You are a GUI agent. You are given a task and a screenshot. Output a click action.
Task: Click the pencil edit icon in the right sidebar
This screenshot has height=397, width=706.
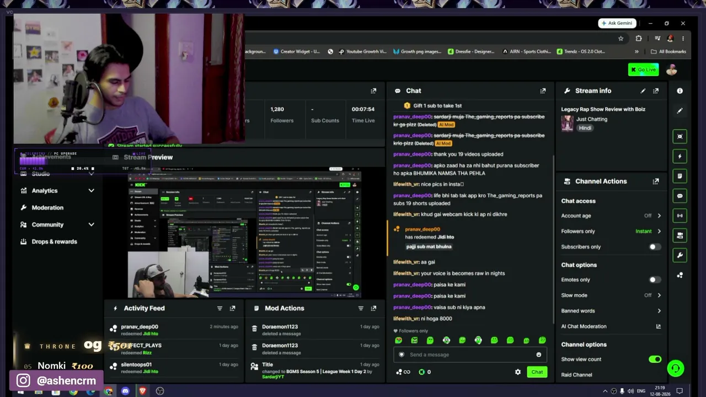[x=680, y=110]
